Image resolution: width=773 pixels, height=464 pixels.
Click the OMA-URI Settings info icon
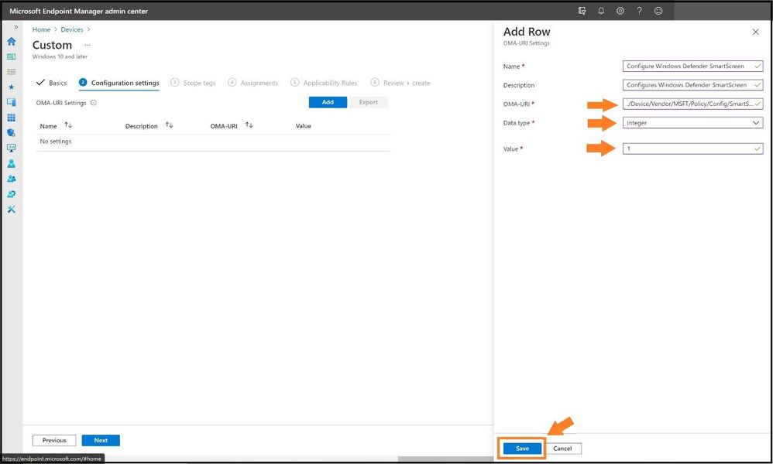pos(94,103)
